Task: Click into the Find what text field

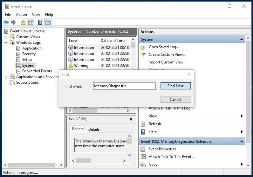Action: (x=124, y=86)
